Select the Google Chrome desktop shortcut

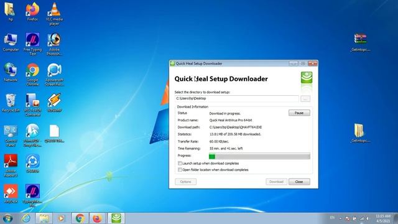pos(32,75)
